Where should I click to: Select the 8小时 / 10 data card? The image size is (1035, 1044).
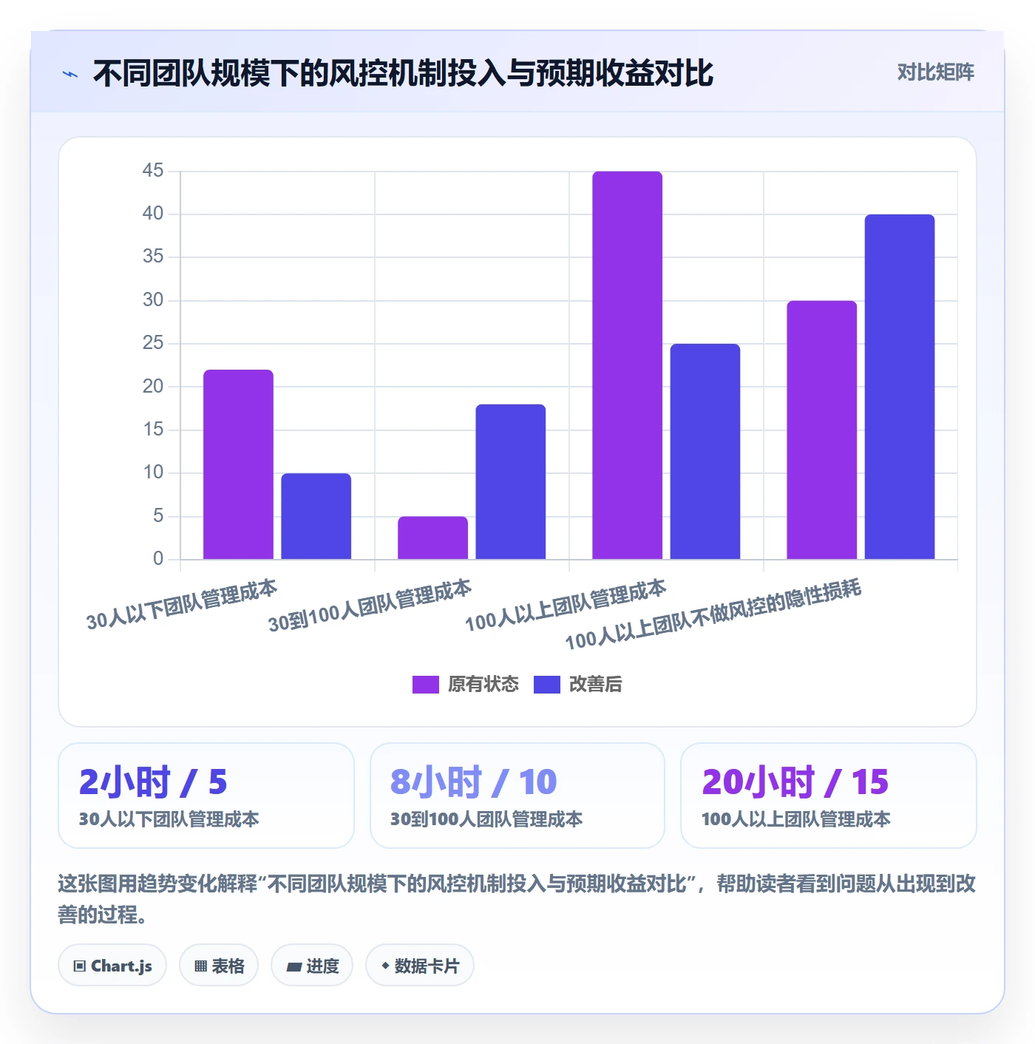coord(517,796)
